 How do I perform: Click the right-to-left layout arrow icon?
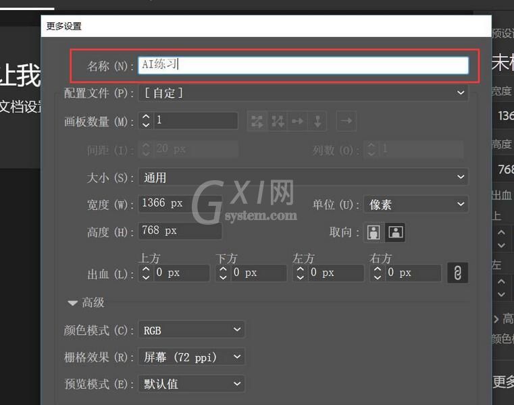click(346, 122)
